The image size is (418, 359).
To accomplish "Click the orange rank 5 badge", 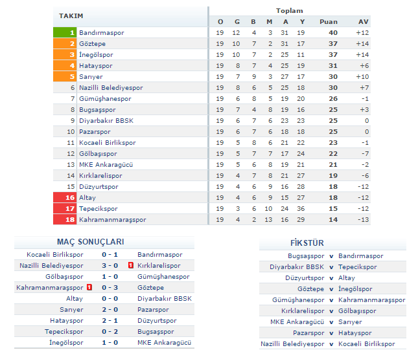I will 65,76.
